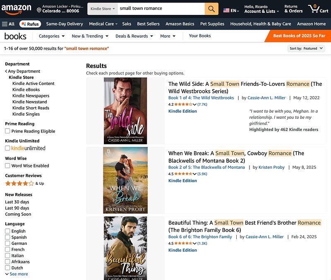Viewport: 331px width, 280px height.
Task: Go back to Any Department
Action: tap(23, 71)
